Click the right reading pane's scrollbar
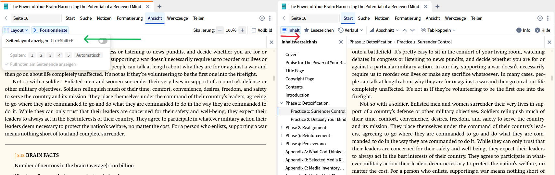The height and width of the screenshot is (175, 555). pyautogui.click(x=552, y=78)
